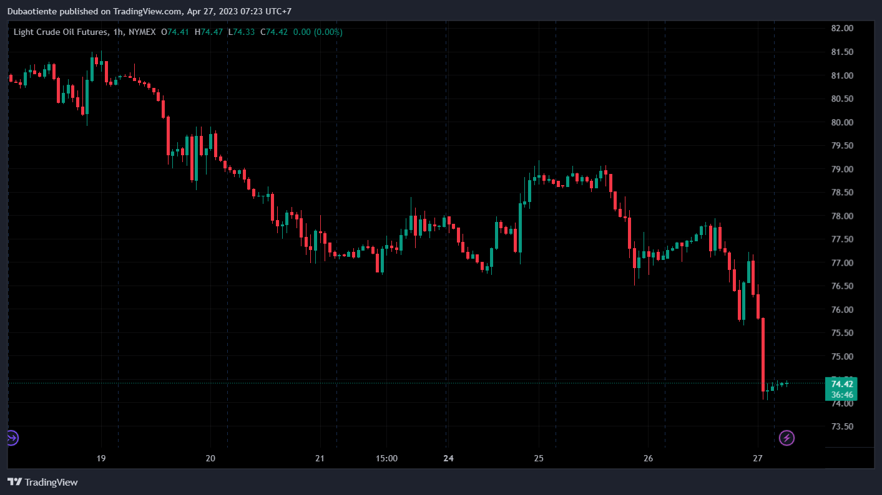
Task: Click the 0.00 (0.00%) change value
Action: 317,32
